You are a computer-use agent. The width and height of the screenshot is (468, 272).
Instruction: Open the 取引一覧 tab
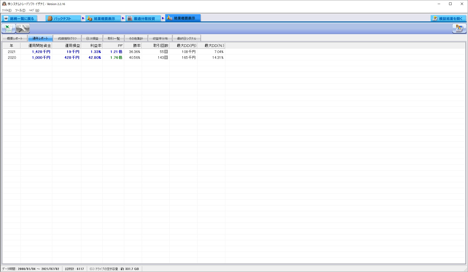coord(114,38)
